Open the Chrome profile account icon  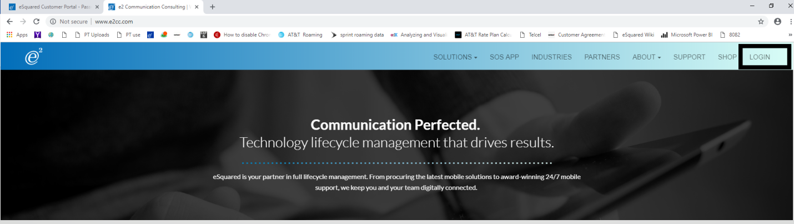click(777, 22)
